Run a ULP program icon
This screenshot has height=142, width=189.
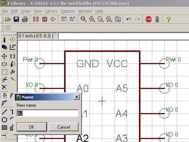(72, 19)
